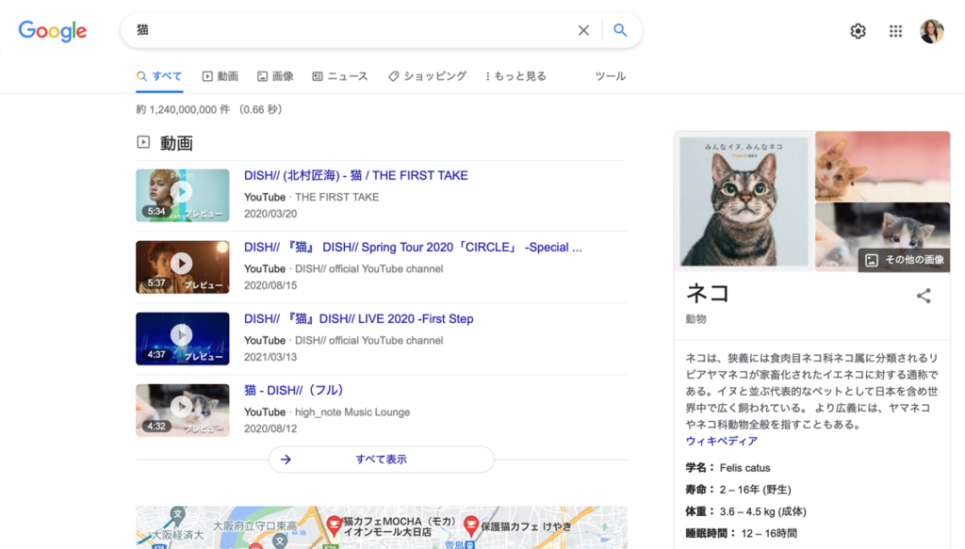Open DISH// LIVE 2020 -First Step link
This screenshot has height=549, width=965.
(x=358, y=318)
